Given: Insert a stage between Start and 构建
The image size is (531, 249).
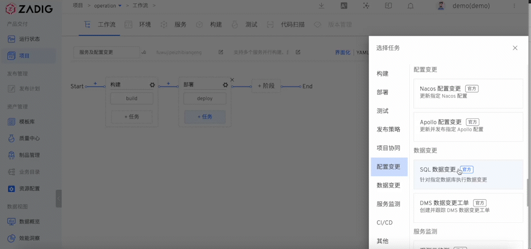Looking at the screenshot, I should click(95, 83).
